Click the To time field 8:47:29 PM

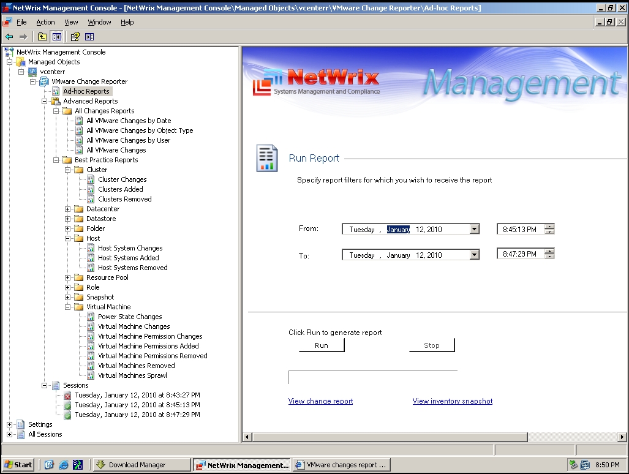pyautogui.click(x=520, y=254)
